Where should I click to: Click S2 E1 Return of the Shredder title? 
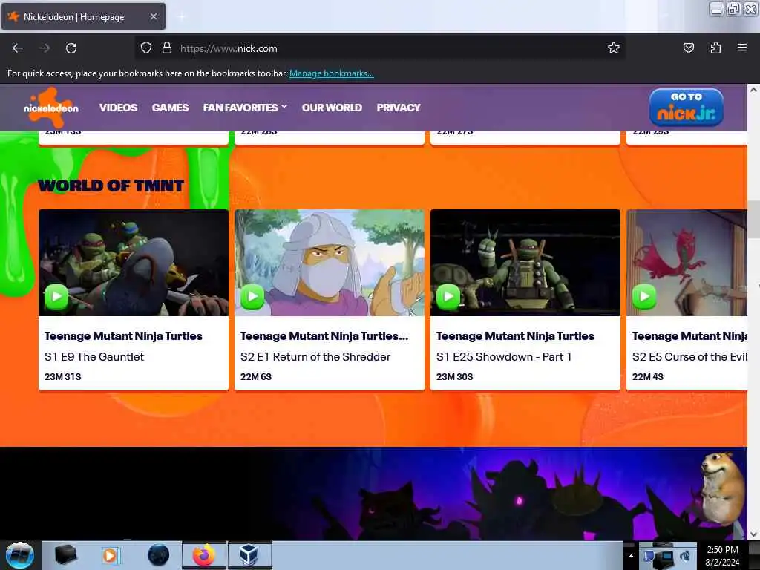315,357
